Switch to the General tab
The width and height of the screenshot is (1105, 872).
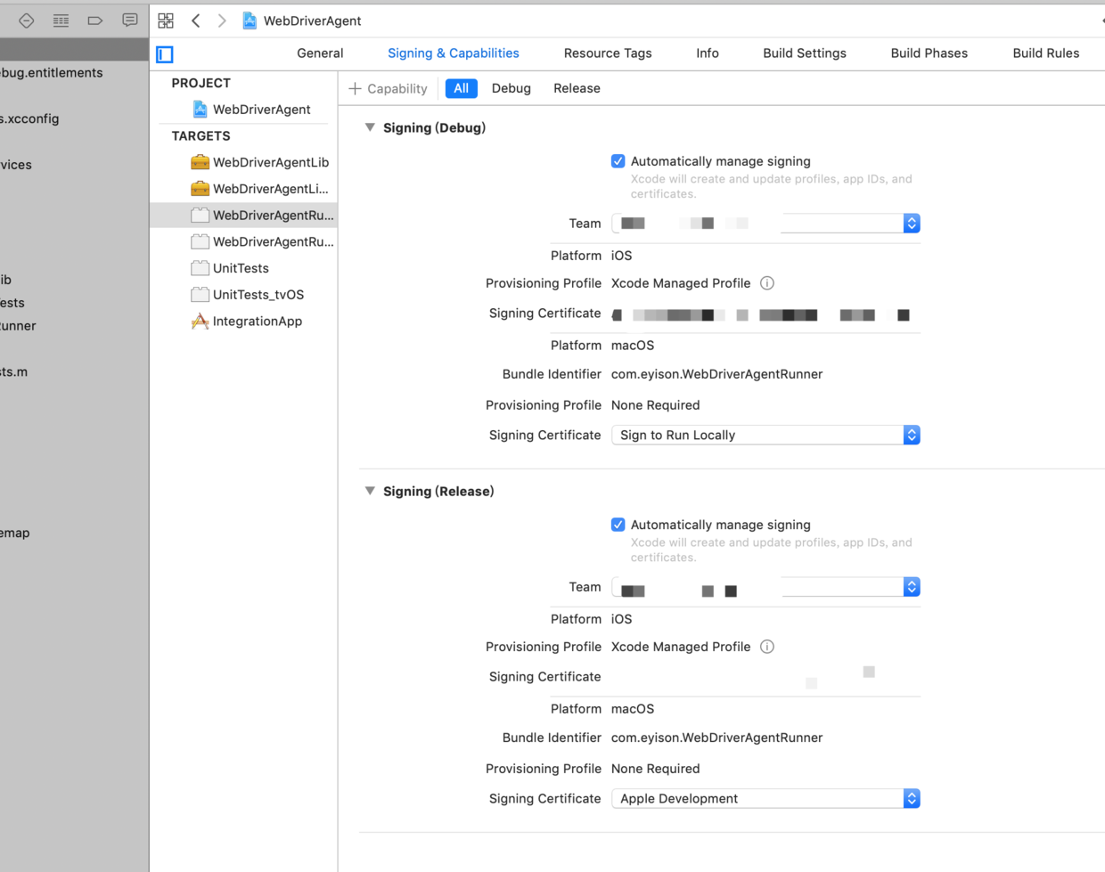coord(320,53)
